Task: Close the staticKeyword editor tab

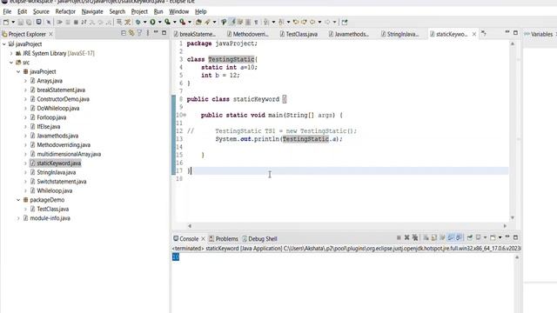Action: coord(473,34)
